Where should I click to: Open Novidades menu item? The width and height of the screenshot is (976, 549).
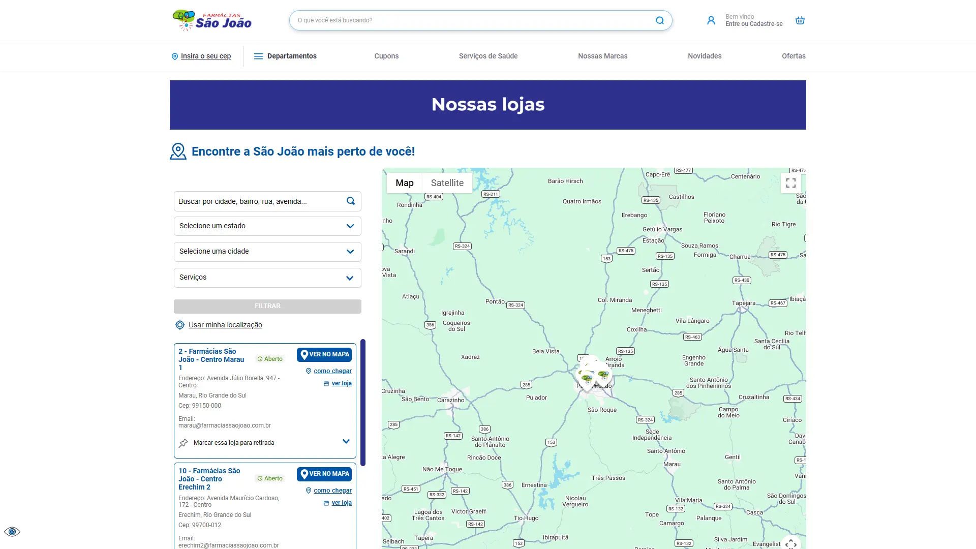[x=705, y=56]
